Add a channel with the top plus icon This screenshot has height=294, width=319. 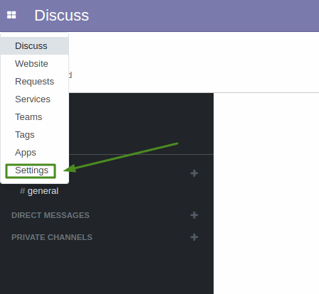click(x=194, y=173)
